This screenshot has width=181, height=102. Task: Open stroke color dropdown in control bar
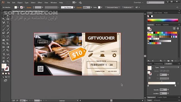pos(24,8)
